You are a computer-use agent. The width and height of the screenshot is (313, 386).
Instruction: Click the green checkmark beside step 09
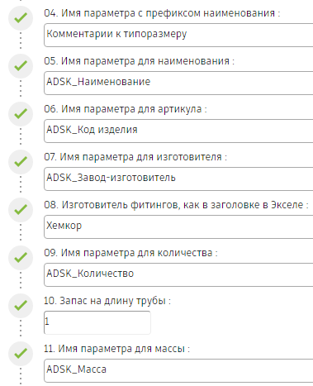point(21,258)
